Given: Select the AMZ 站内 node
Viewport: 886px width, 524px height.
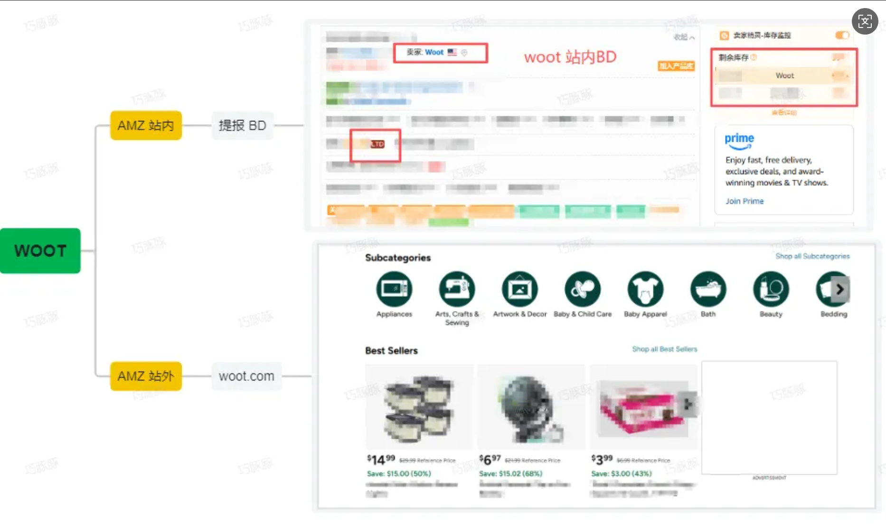Looking at the screenshot, I should [x=146, y=125].
